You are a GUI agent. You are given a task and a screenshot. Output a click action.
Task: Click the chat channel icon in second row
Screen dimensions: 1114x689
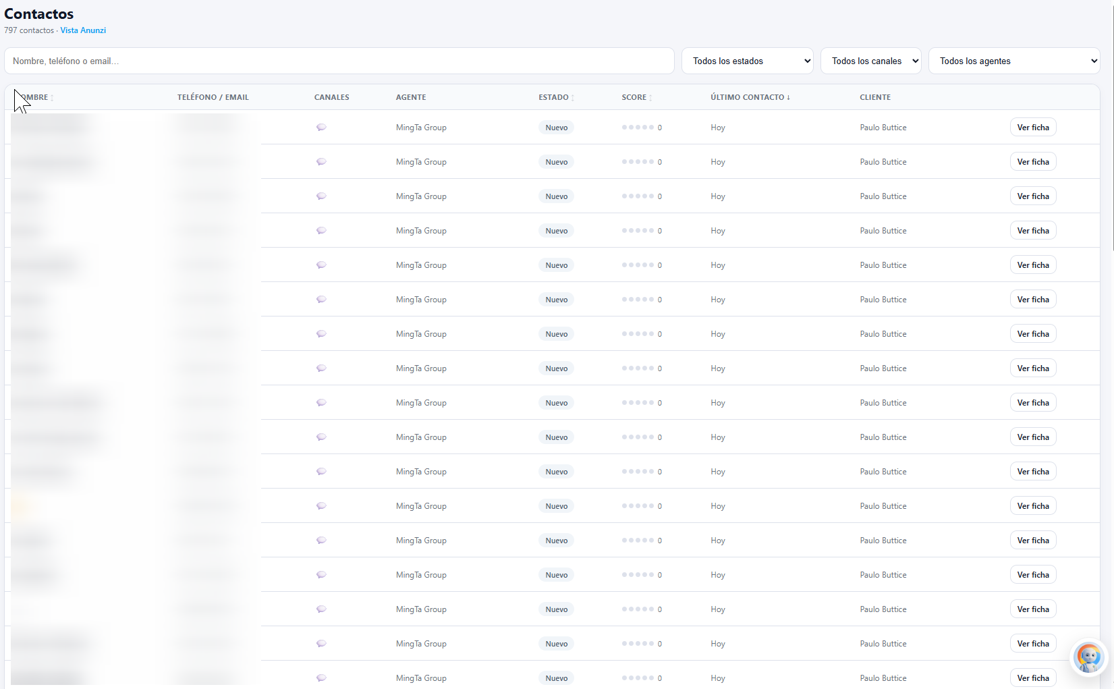[321, 162]
